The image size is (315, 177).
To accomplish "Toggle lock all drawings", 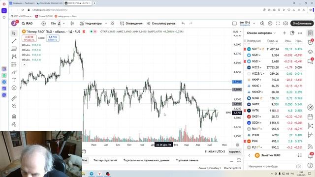I will tap(14, 124).
